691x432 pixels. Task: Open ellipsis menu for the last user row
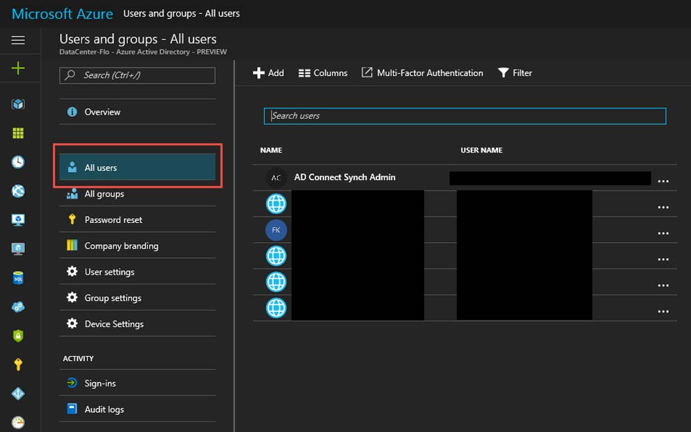tap(663, 311)
